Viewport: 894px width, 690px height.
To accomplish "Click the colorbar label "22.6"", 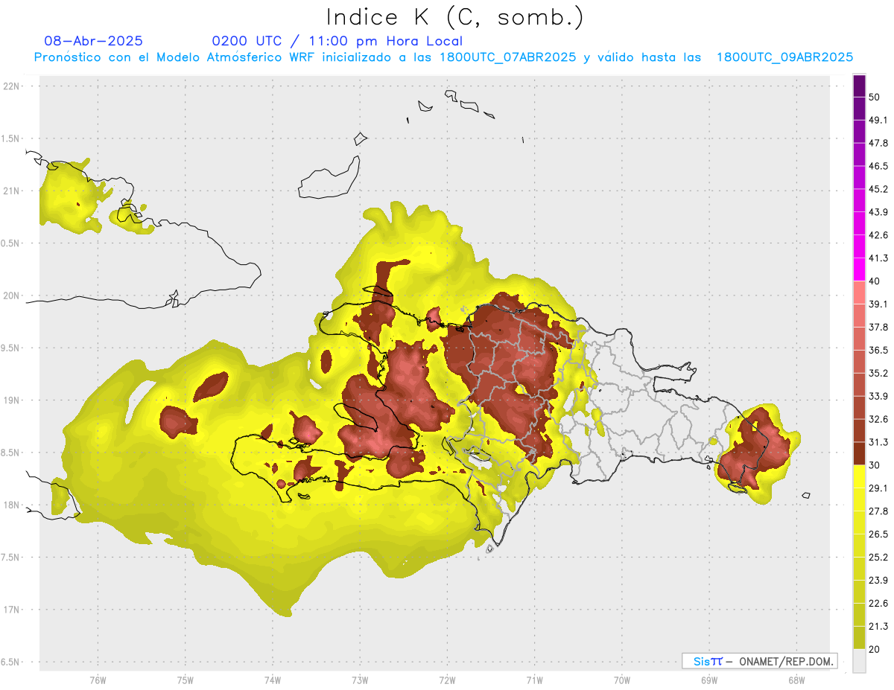I will (878, 604).
